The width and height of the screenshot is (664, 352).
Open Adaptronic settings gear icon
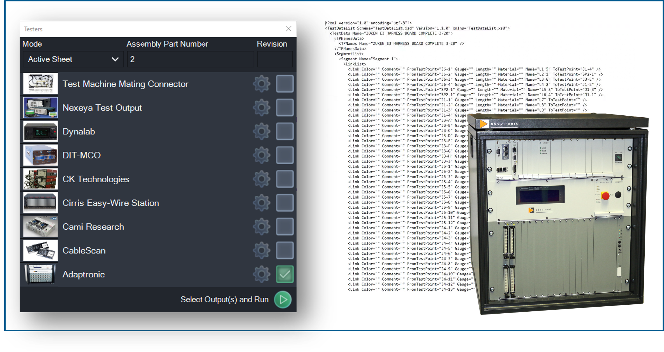coord(262,274)
